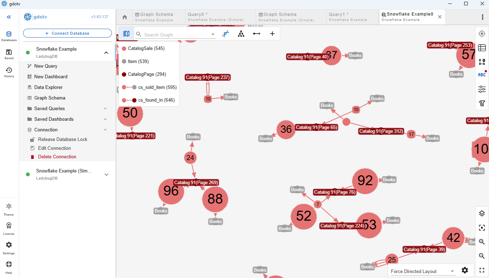
Task: Zoom out on the graph
Action: [x=482, y=256]
